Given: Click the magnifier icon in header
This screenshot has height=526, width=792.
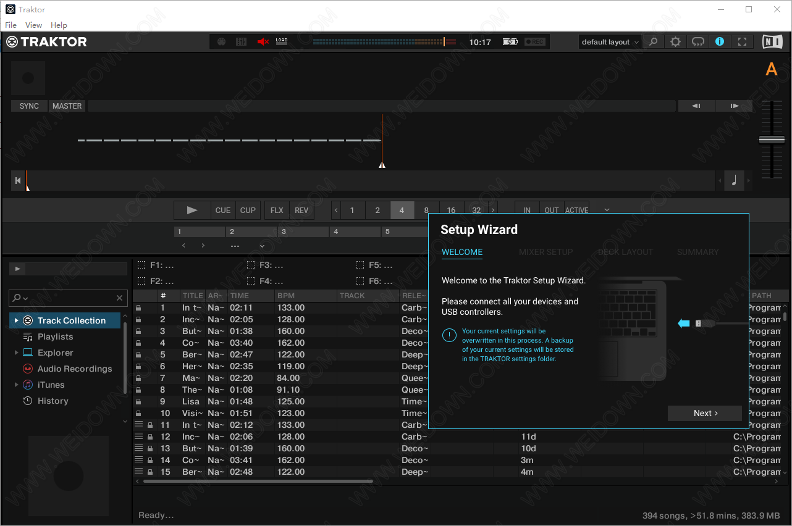Looking at the screenshot, I should (x=654, y=42).
